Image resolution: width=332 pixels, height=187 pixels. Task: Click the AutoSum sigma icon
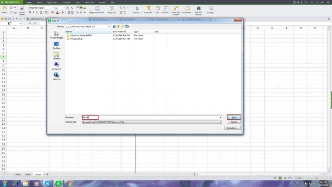coord(137,8)
